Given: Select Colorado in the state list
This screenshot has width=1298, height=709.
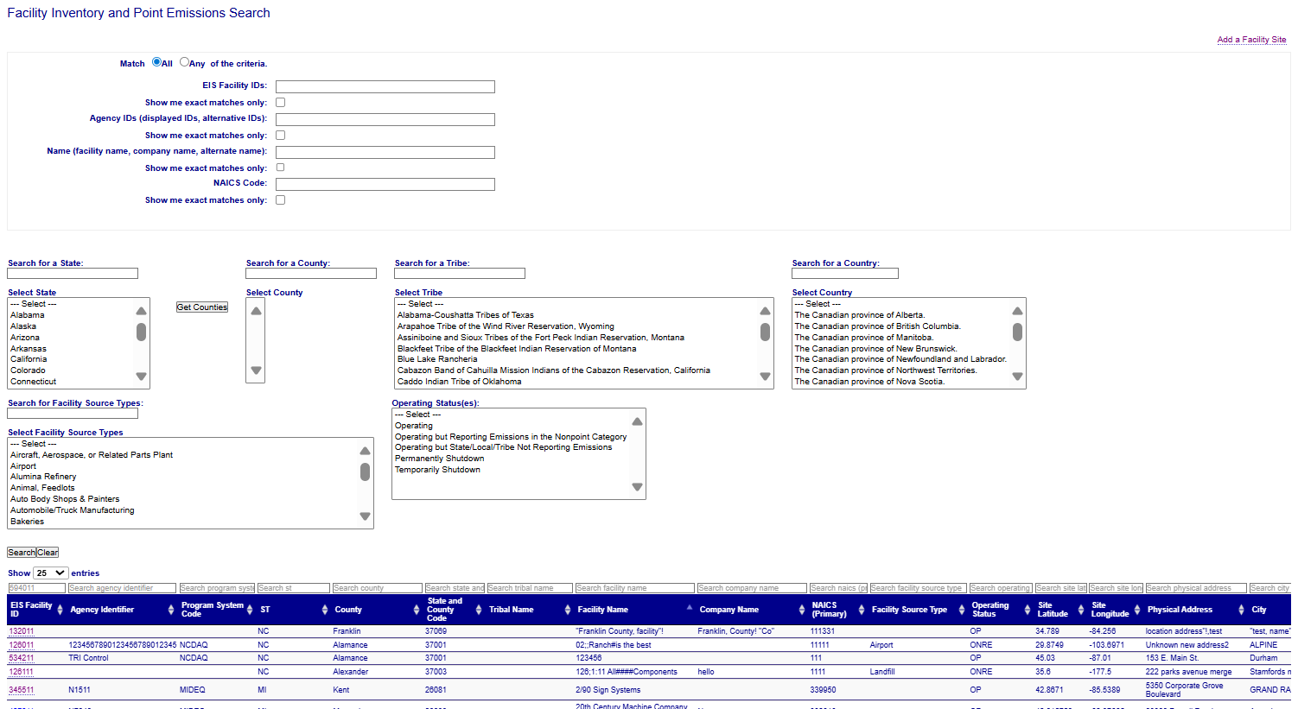Looking at the screenshot, I should 28,370.
